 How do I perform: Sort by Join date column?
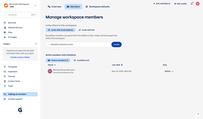(117, 65)
